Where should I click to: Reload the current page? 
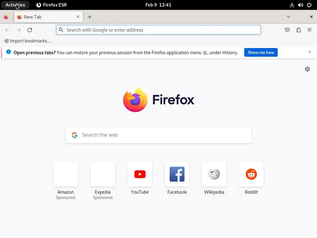(30, 30)
